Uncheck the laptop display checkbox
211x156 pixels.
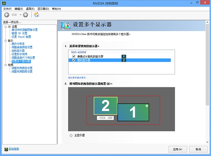click(74, 56)
